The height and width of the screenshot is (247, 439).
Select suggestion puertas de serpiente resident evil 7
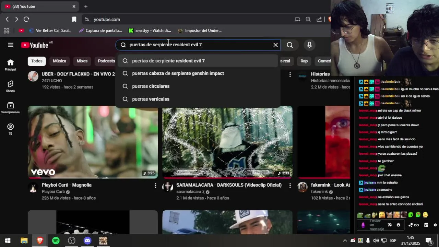pos(198,61)
